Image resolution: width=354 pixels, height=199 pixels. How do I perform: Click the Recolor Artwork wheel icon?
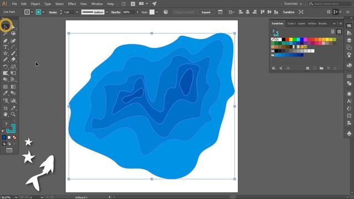point(166,12)
